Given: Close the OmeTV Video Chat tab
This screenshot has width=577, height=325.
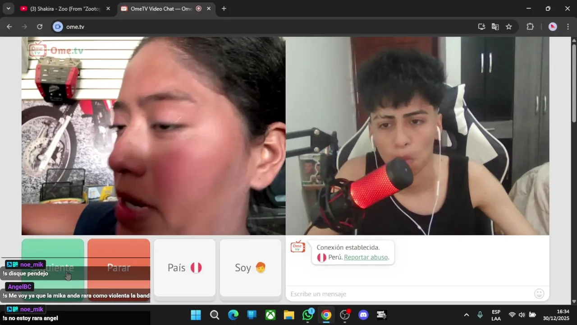Looking at the screenshot, I should click(209, 9).
